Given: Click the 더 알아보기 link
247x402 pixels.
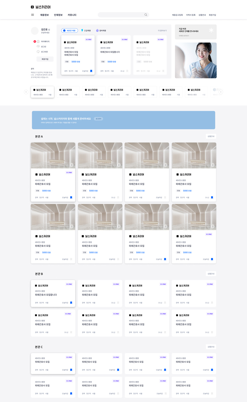Looking at the screenshot, I should click(x=162, y=31).
